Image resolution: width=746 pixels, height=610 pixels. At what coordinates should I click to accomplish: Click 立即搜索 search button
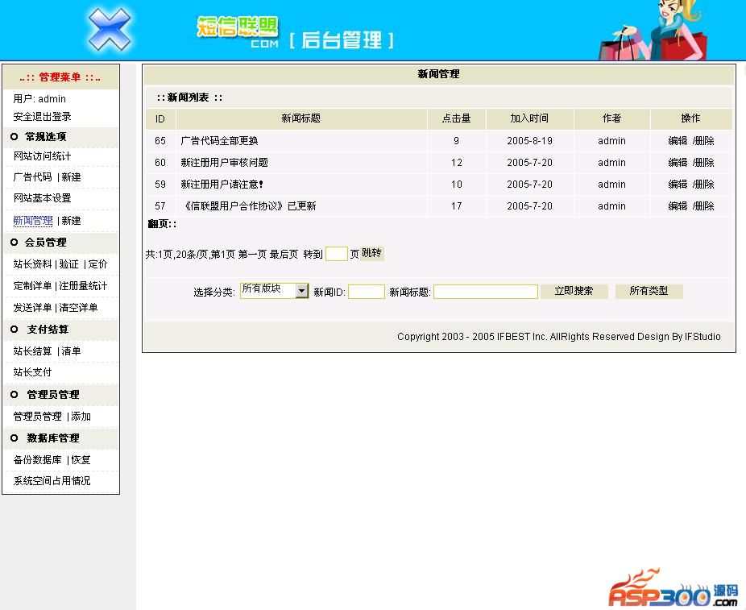574,291
